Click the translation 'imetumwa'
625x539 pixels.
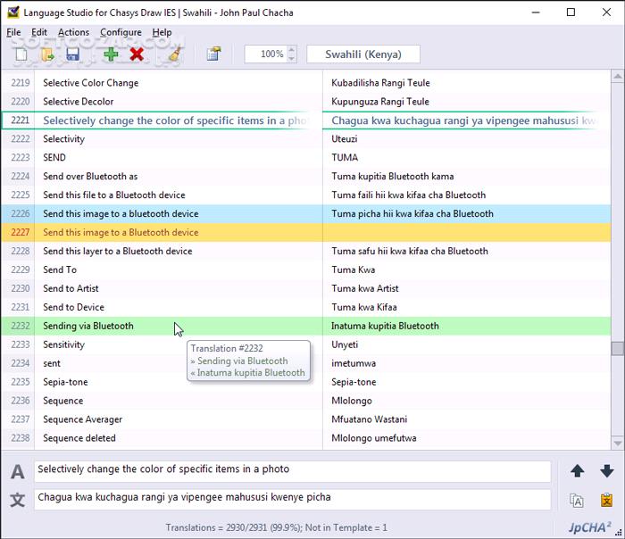354,363
